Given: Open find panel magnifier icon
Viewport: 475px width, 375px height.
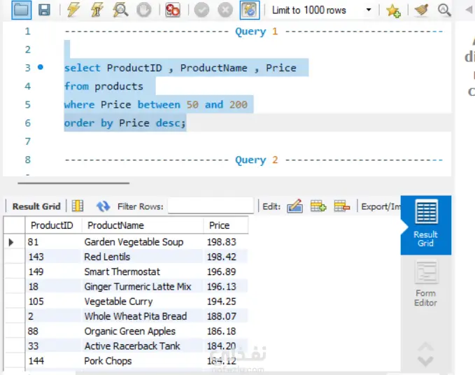Looking at the screenshot, I should (444, 10).
